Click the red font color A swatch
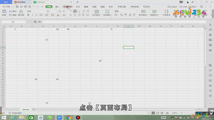214x120 pixels. pos(58,15)
